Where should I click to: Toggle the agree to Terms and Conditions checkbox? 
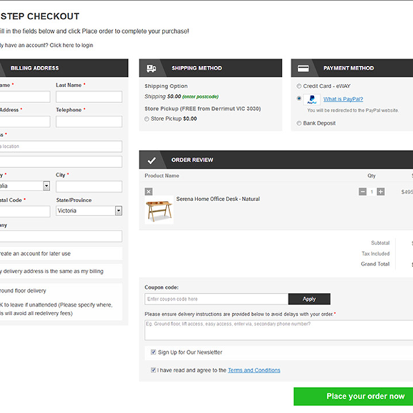click(153, 370)
